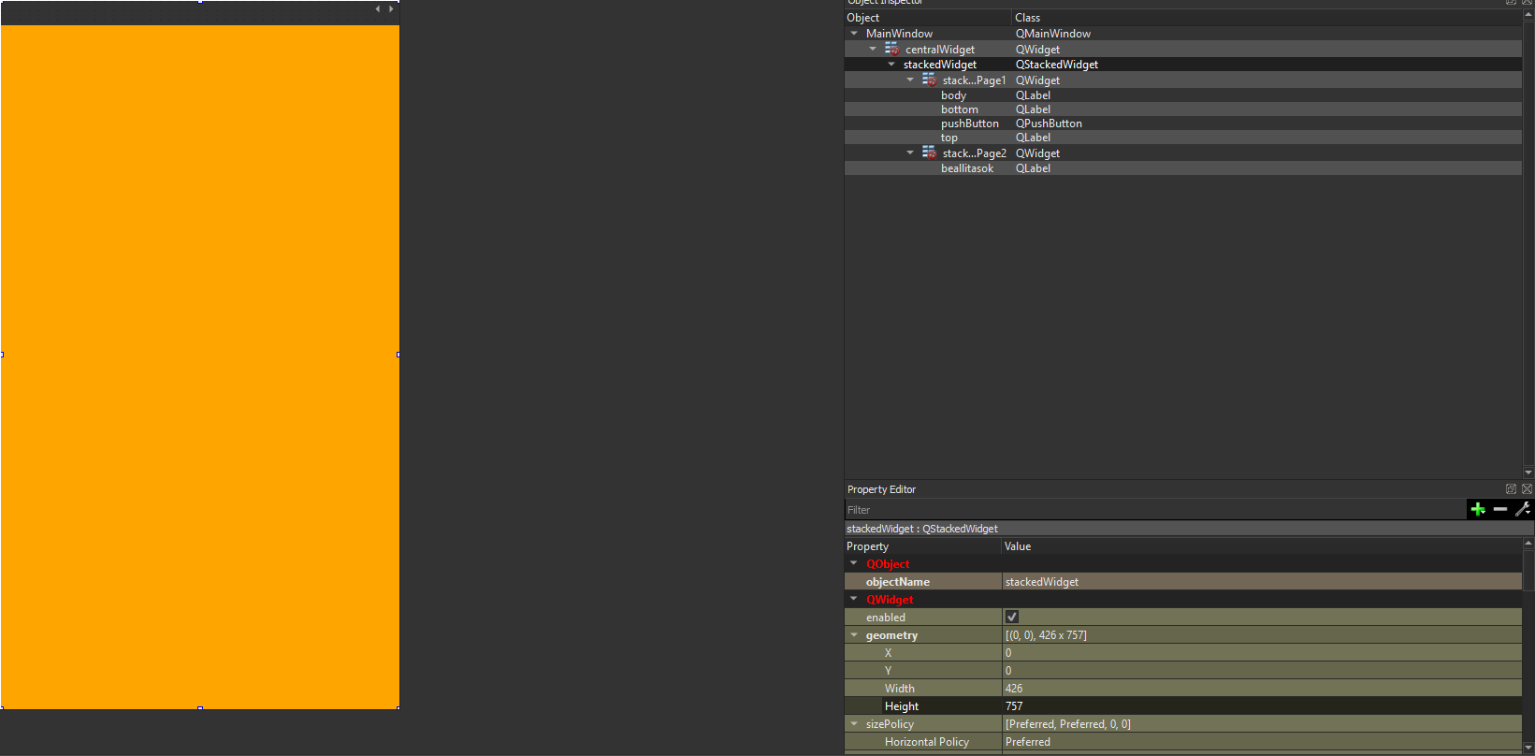Float the Property Editor panel
Screen dimensions: 1535x756
(1511, 489)
